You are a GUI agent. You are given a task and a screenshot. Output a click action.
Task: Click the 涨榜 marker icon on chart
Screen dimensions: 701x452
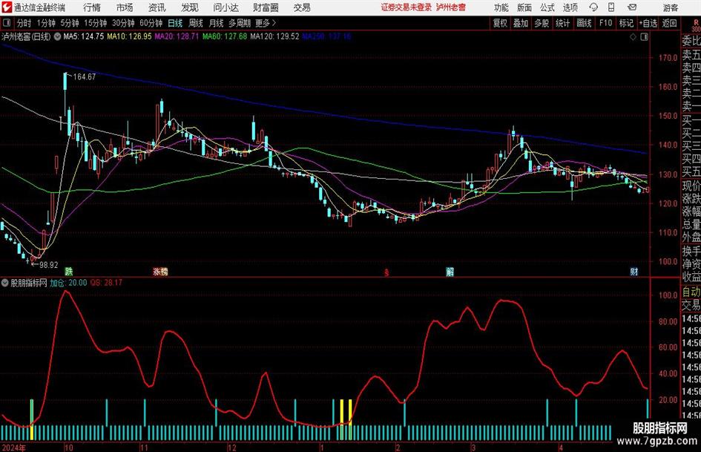tap(160, 271)
